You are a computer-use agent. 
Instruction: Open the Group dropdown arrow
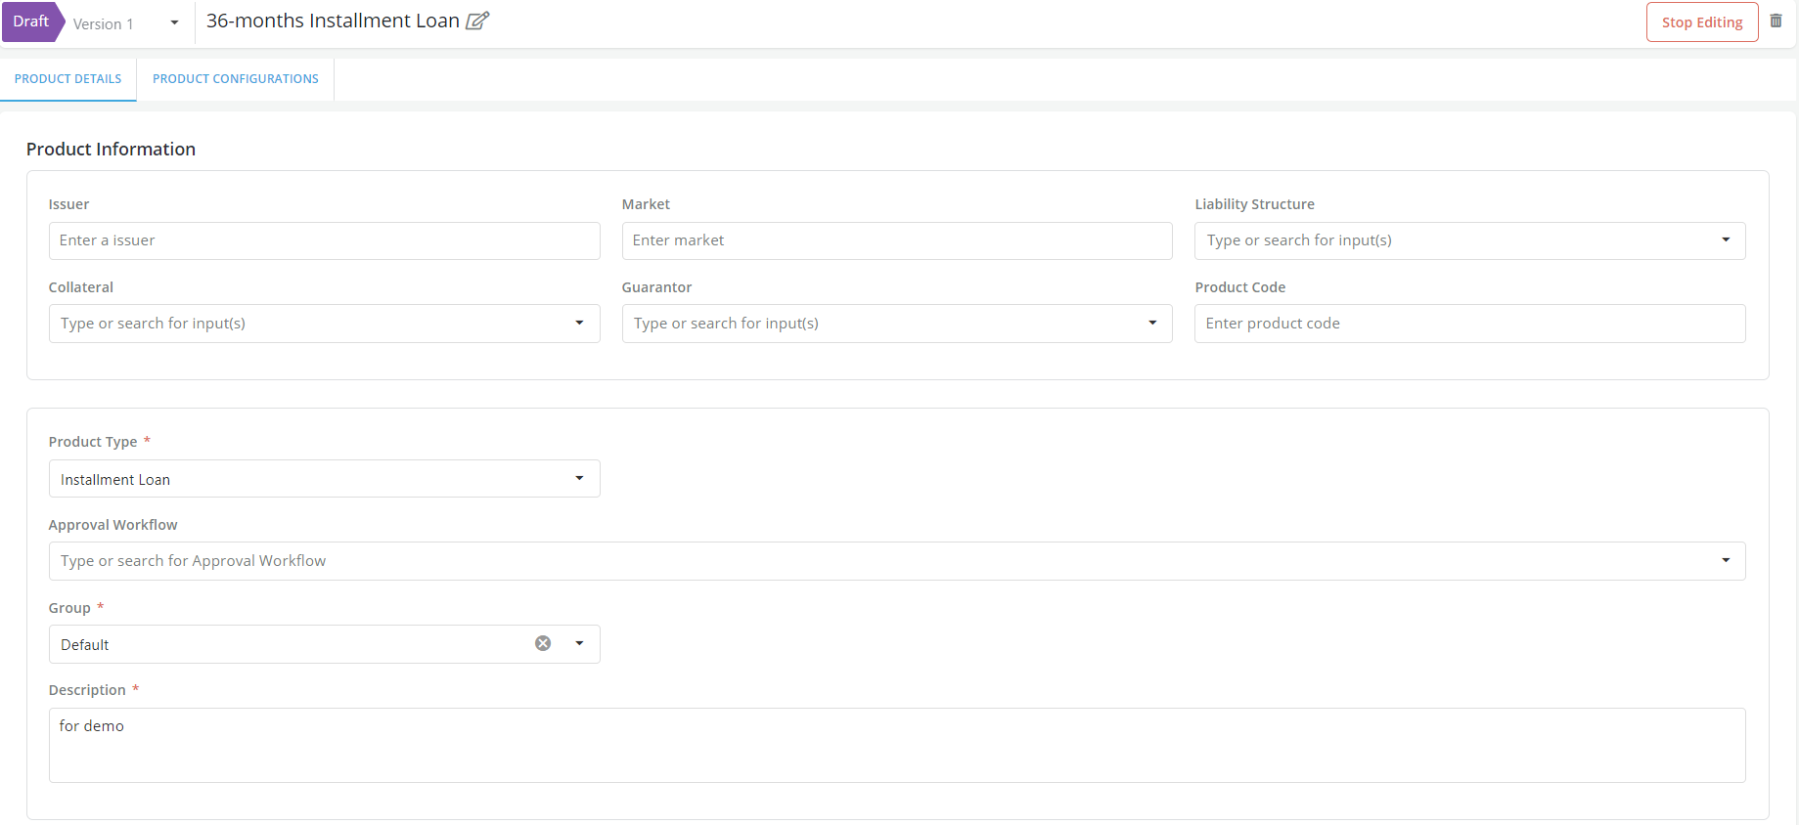[579, 644]
